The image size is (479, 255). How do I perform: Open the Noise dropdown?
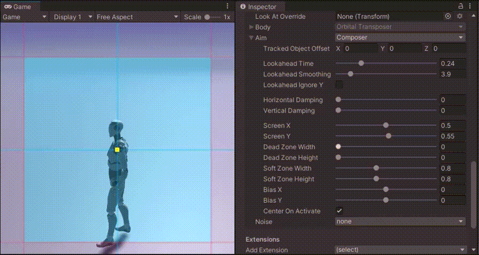click(x=400, y=221)
